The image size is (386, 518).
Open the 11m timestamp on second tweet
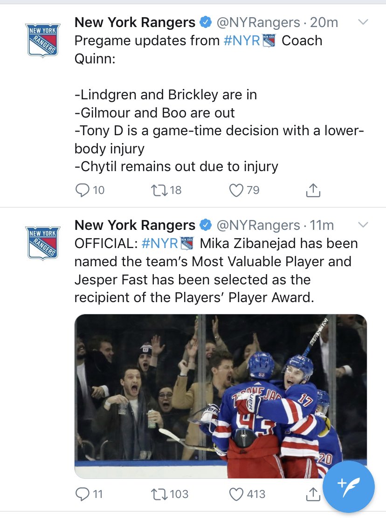point(322,225)
